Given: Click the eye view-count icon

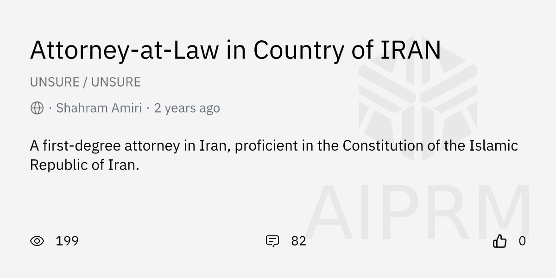Looking at the screenshot, I should [x=38, y=241].
